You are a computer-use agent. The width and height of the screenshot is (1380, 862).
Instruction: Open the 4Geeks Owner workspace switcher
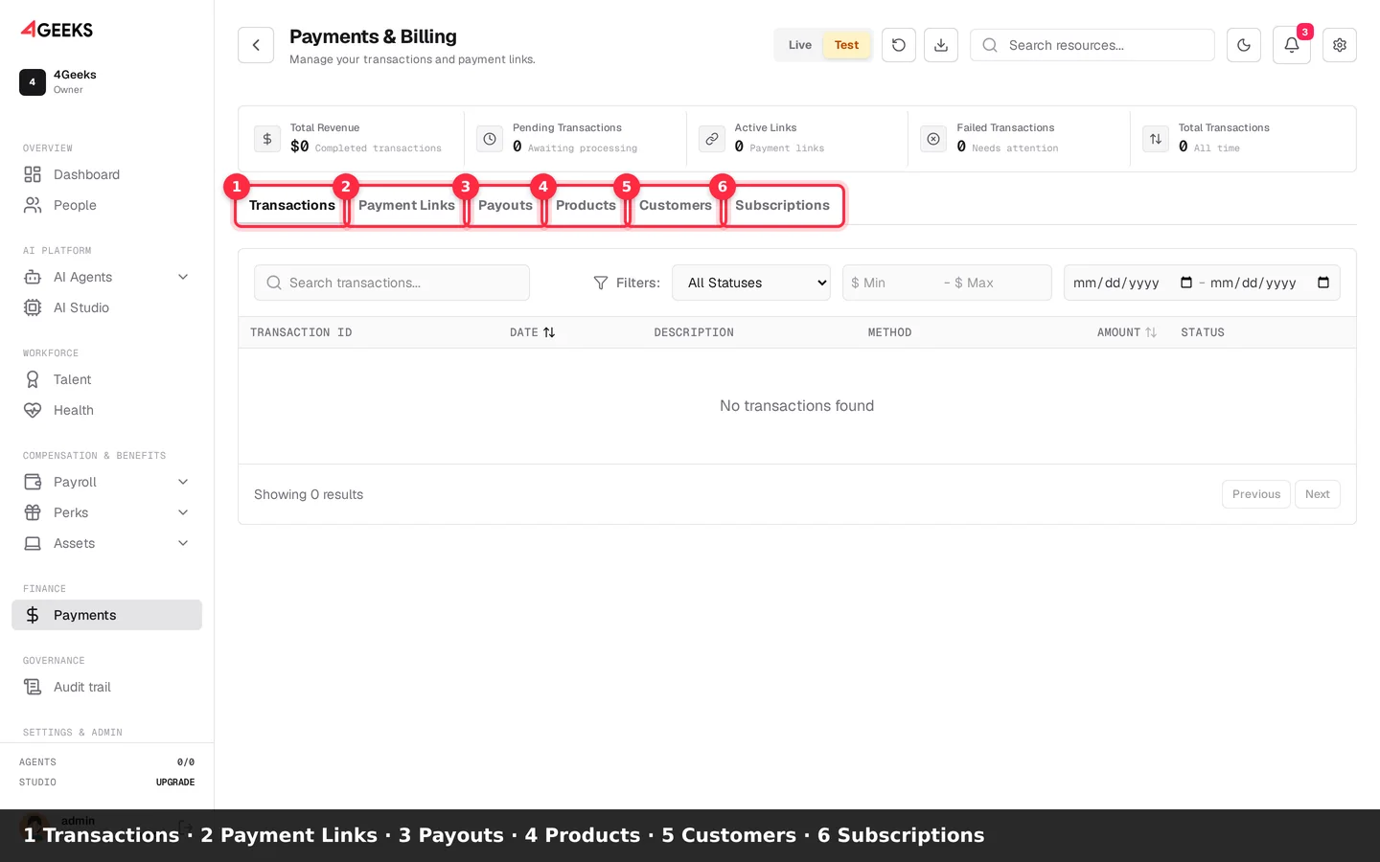pyautogui.click(x=106, y=81)
